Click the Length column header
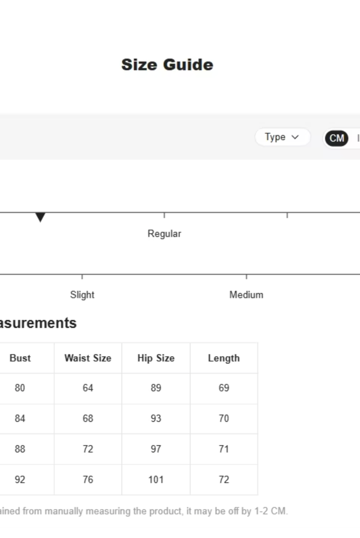 pyautogui.click(x=224, y=358)
